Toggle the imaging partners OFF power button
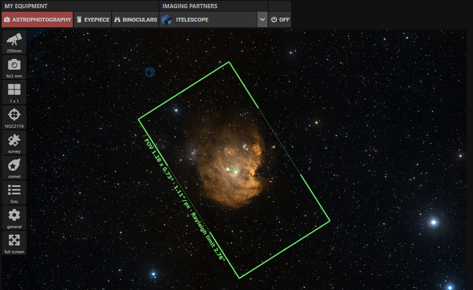The width and height of the screenshot is (473, 290). tap(280, 20)
